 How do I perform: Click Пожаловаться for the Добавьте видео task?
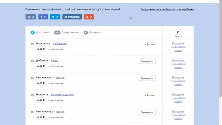178,64
